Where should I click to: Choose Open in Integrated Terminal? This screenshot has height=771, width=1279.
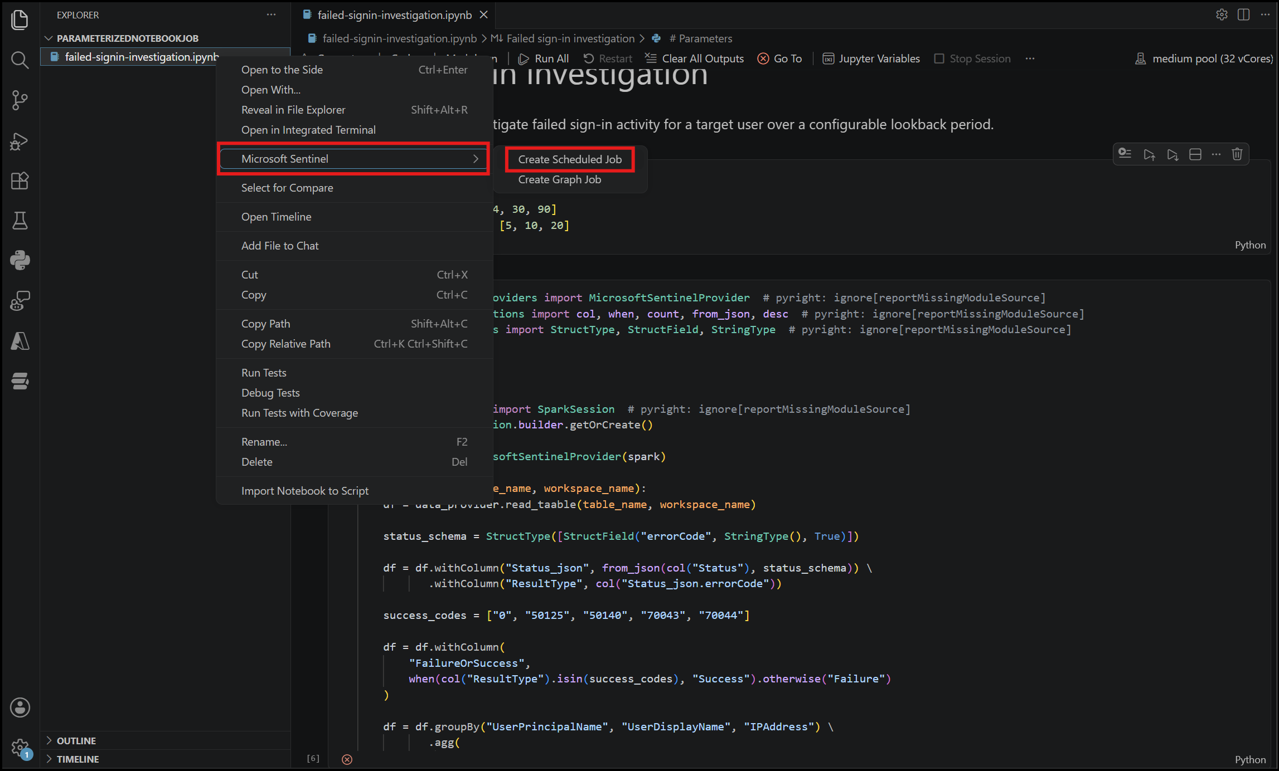click(354, 130)
